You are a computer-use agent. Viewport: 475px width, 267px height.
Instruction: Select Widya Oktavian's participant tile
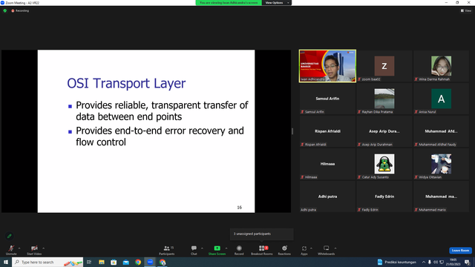coord(441,164)
